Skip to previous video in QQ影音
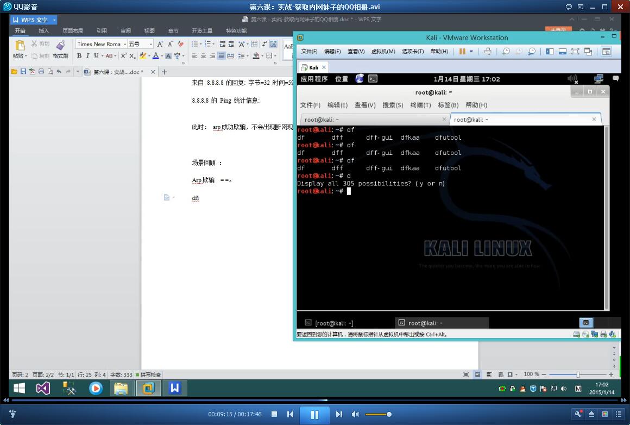630x425 pixels. pos(290,414)
